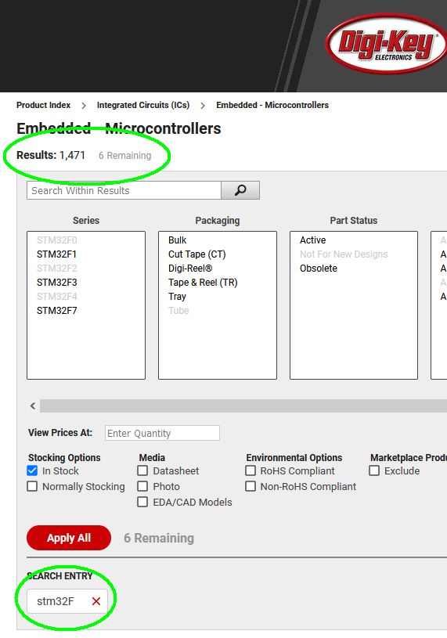Check the Datasheet media checkbox
This screenshot has height=638, width=447.
tap(142, 470)
